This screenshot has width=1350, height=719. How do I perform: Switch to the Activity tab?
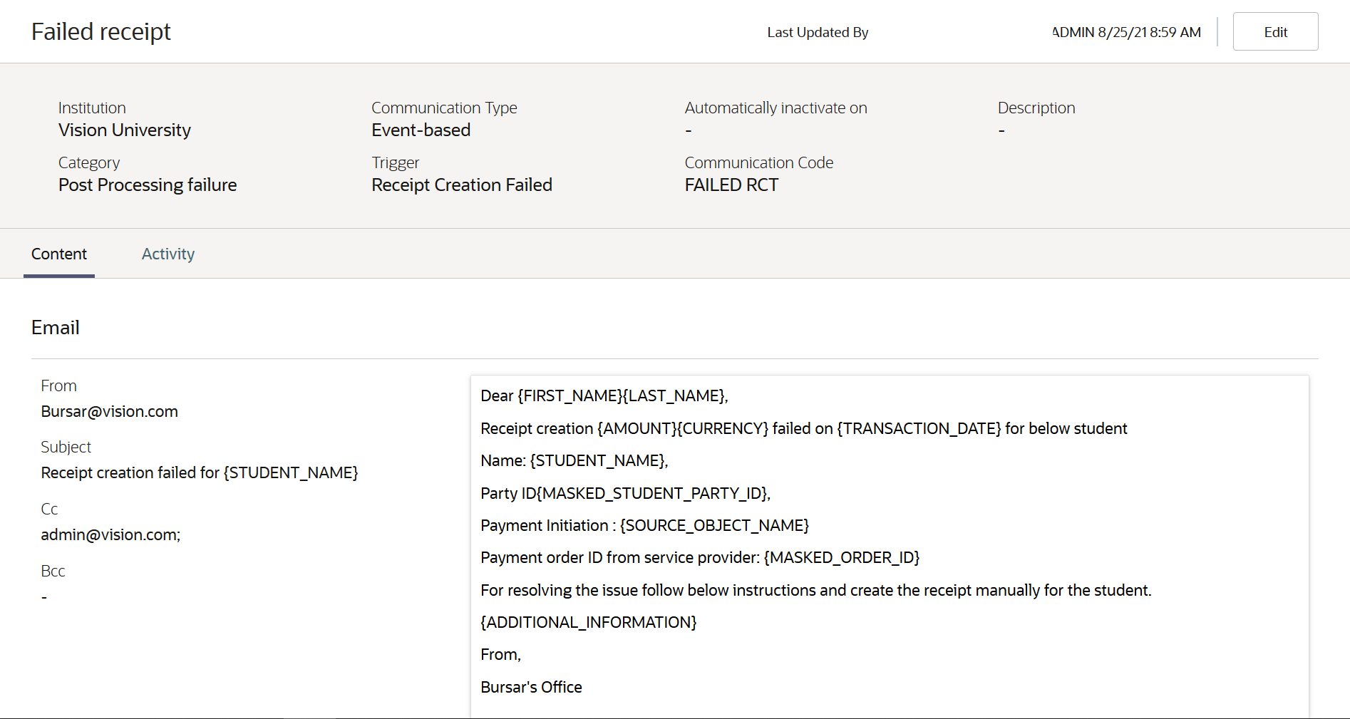point(168,254)
